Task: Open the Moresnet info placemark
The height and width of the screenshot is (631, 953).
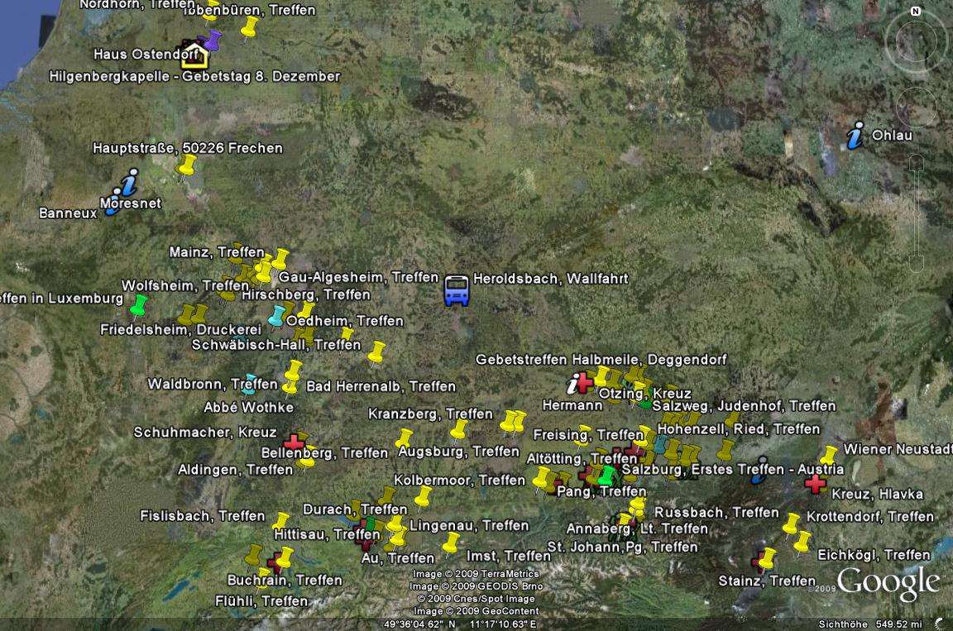Action: (x=129, y=182)
